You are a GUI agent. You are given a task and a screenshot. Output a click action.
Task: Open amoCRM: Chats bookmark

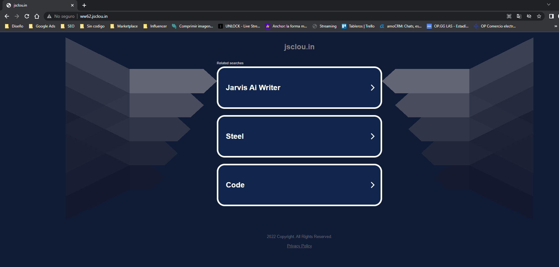coord(401,26)
